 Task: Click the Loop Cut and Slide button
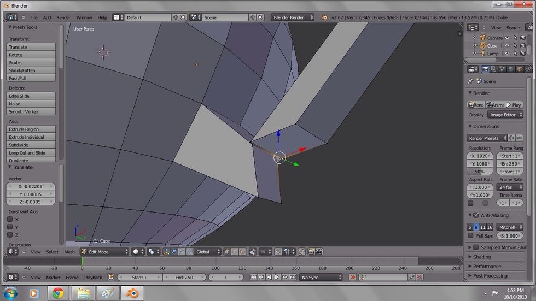click(31, 152)
